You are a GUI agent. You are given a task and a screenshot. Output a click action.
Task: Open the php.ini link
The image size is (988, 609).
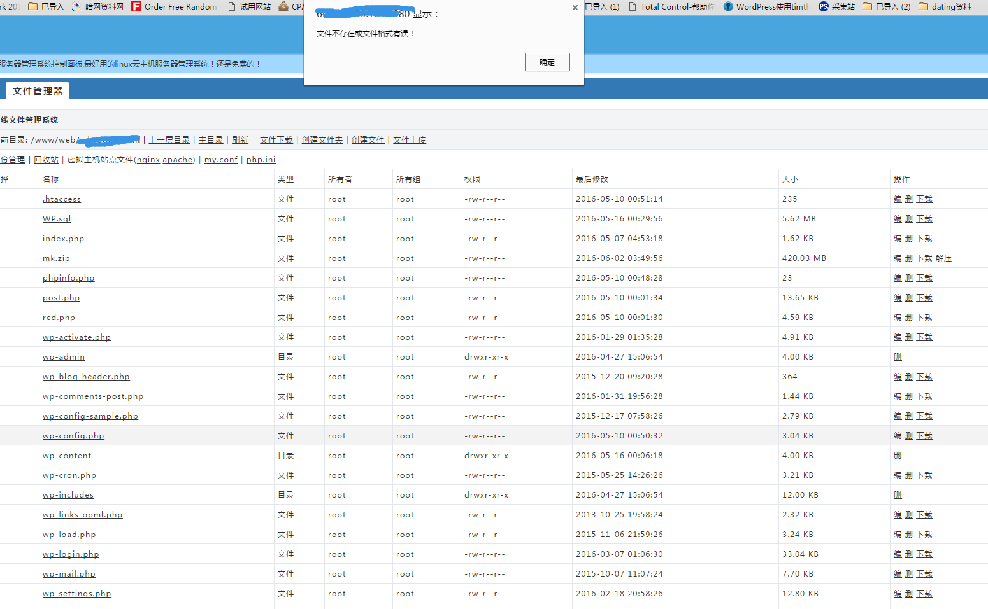click(261, 160)
